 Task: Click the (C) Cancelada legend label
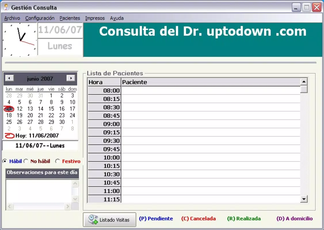198,218
